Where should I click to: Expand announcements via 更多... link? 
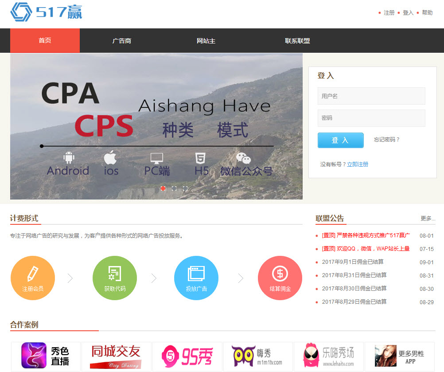(428, 218)
